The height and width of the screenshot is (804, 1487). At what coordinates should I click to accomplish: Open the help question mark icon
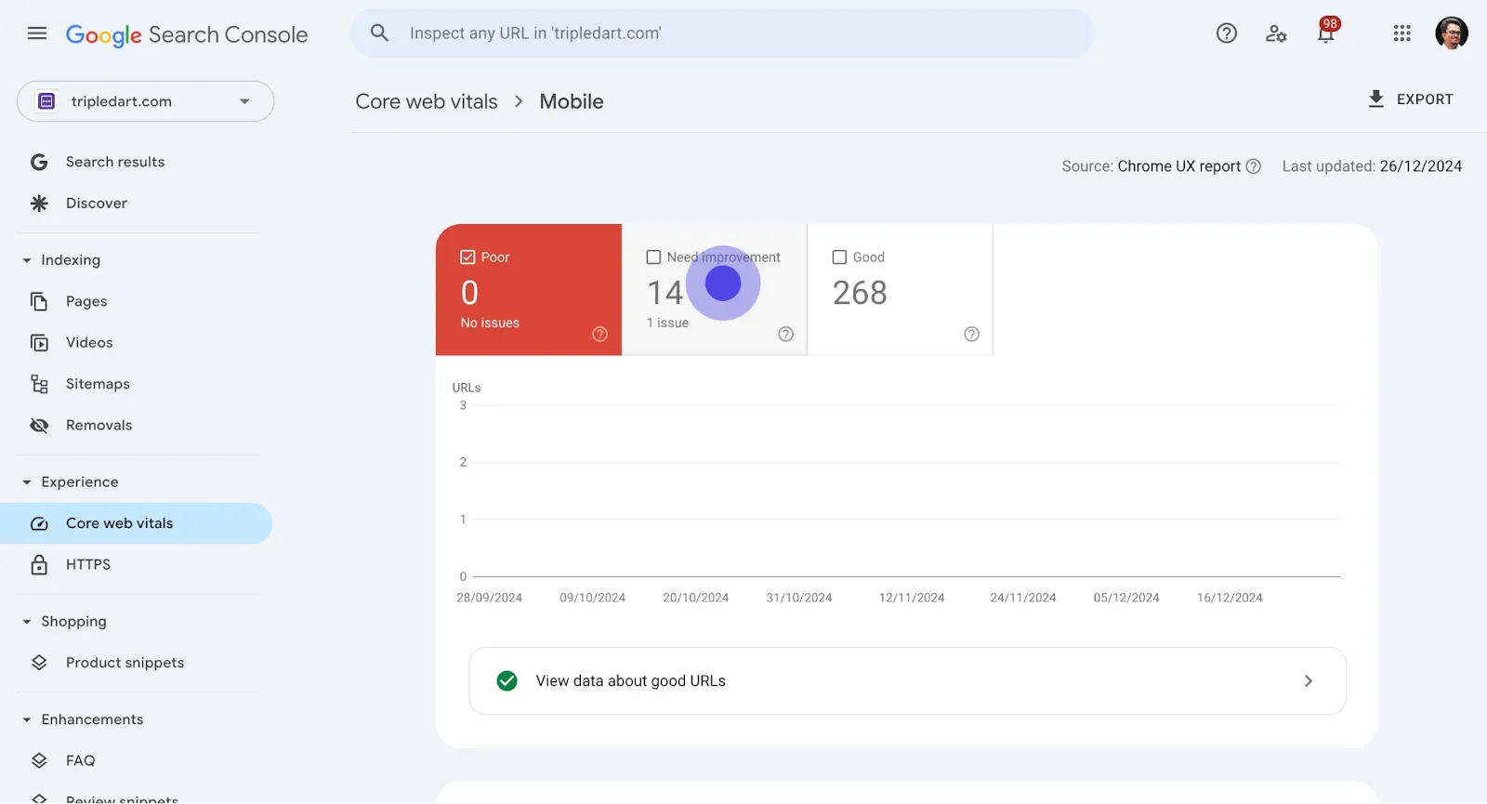(1227, 33)
